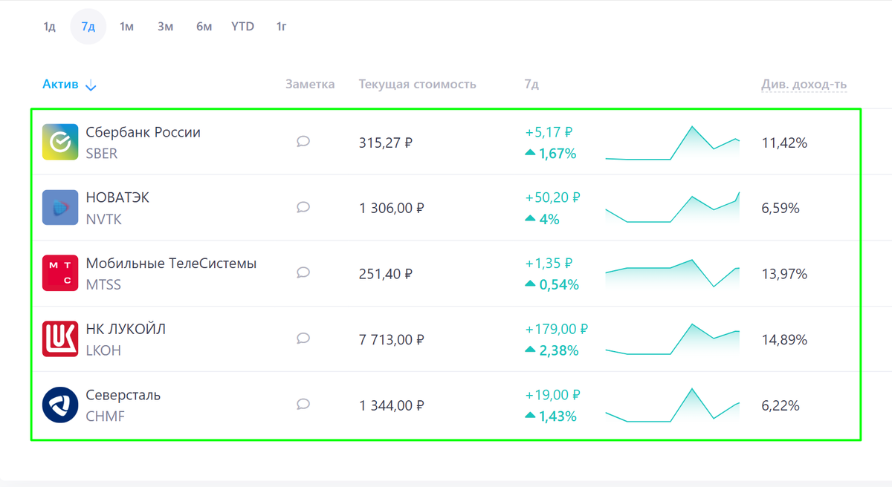Open the Мобильные ТелеСистемы asset link
The image size is (892, 487).
pyautogui.click(x=172, y=264)
